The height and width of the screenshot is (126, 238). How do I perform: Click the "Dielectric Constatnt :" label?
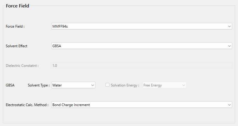click(x=22, y=65)
